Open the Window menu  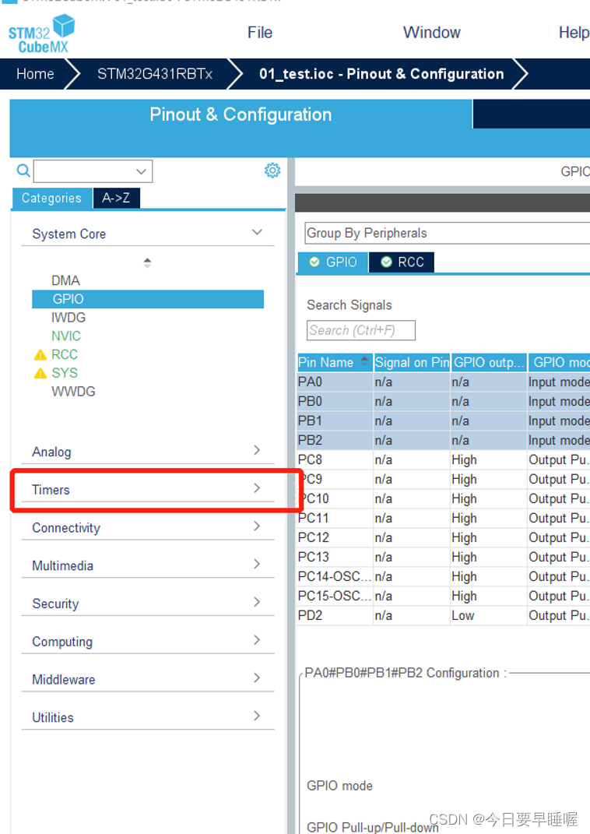[x=432, y=33]
